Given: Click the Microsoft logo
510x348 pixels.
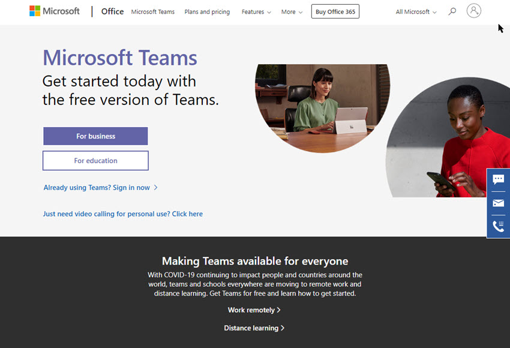Looking at the screenshot, I should 55,11.
